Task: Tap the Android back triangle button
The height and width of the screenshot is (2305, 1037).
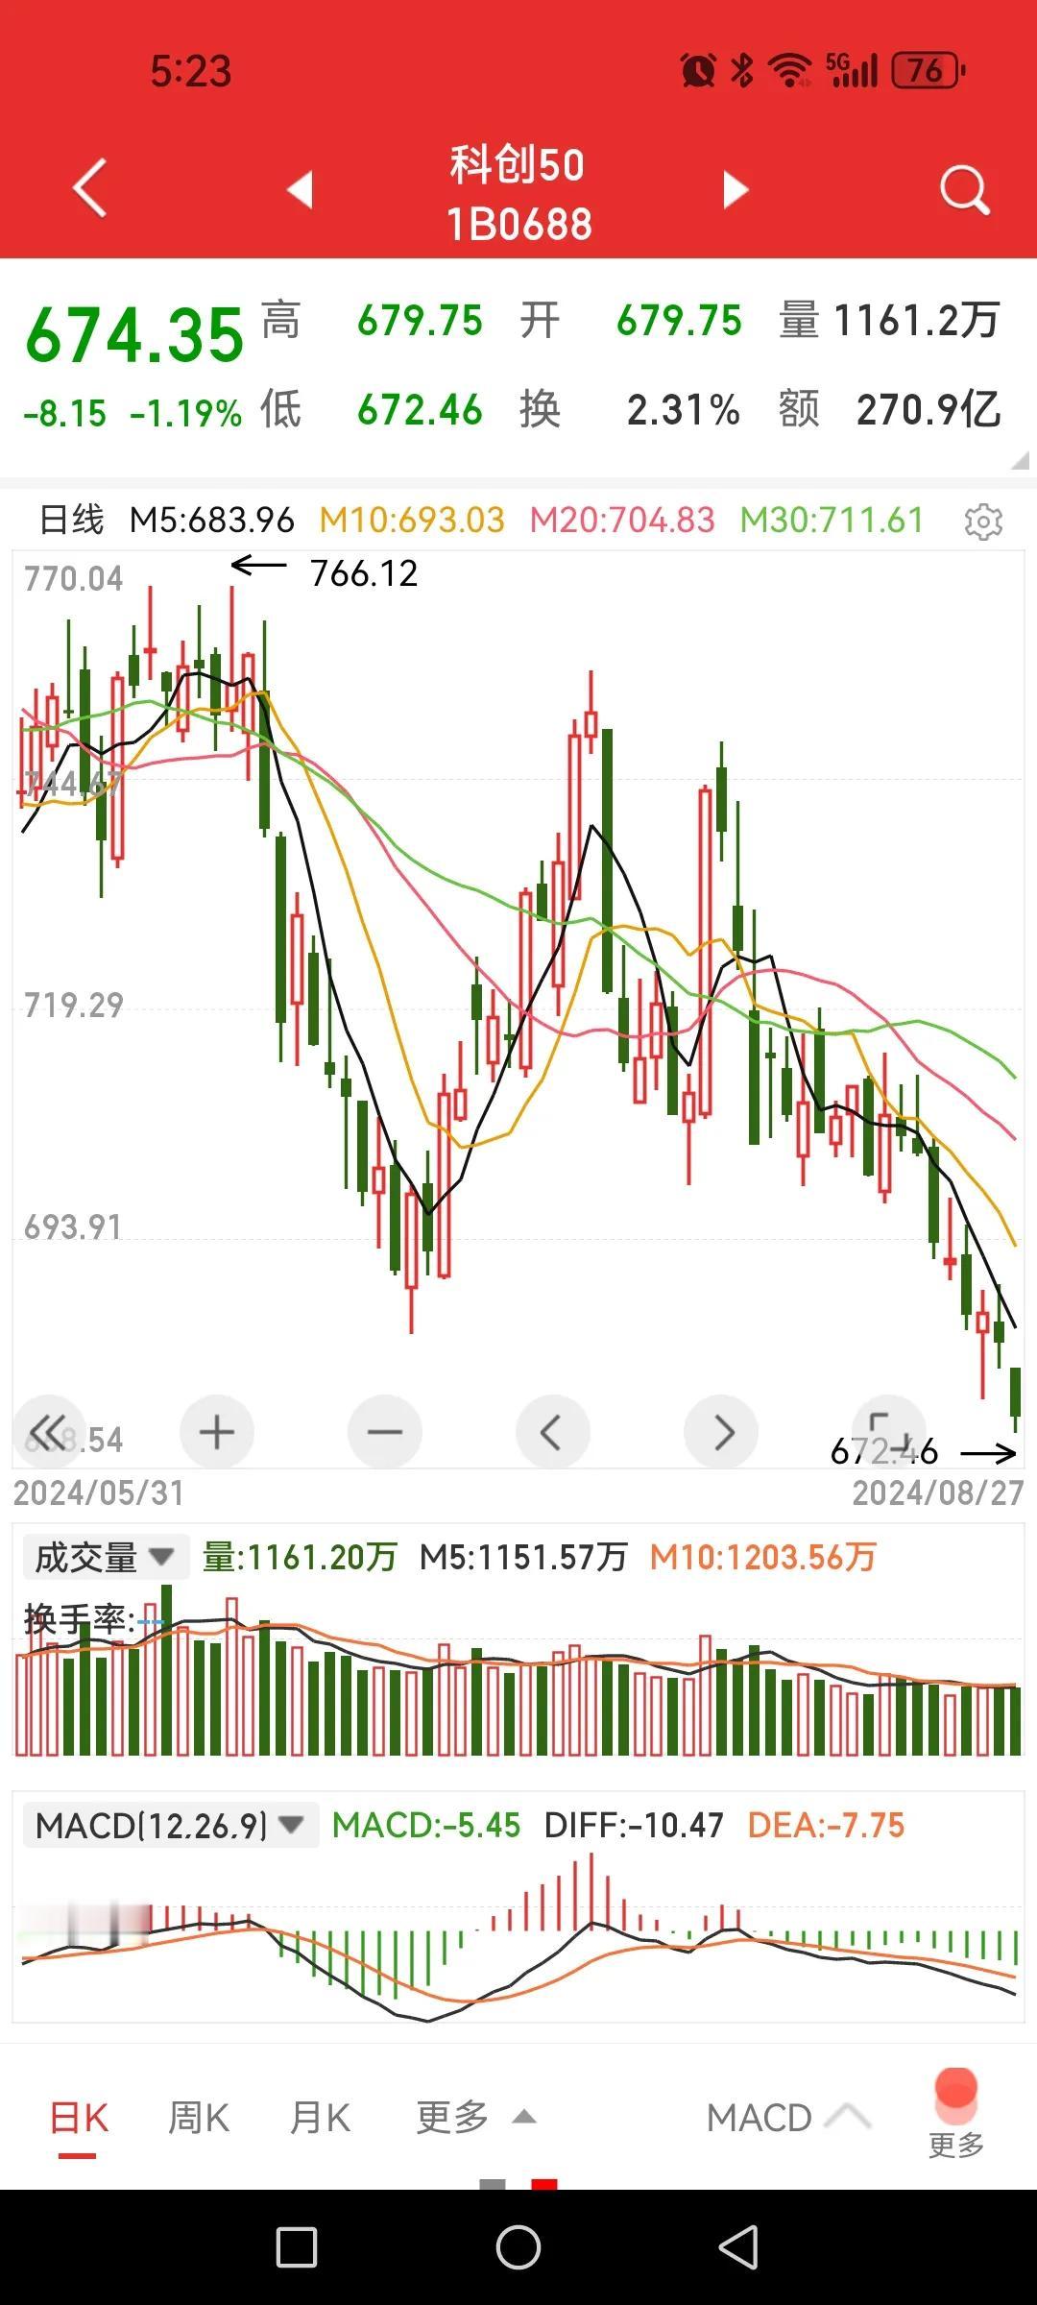Action: (739, 2247)
